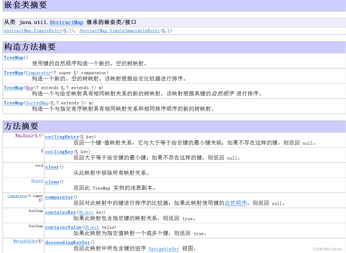Open NavigableSet link in descendingKeySet description
Screen dimensions: 346x253
pyautogui.click(x=164, y=249)
